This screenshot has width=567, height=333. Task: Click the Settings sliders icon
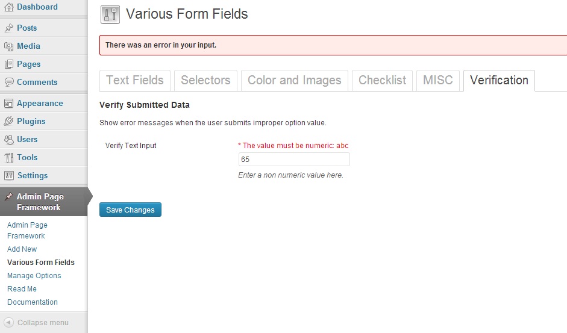point(8,175)
